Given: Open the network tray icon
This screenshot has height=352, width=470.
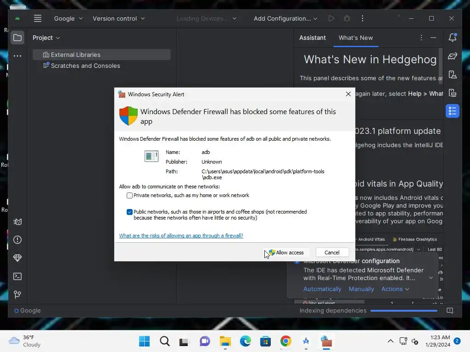Looking at the screenshot, I should tap(403, 341).
